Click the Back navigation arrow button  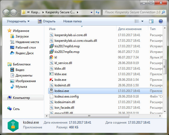click(6, 12)
